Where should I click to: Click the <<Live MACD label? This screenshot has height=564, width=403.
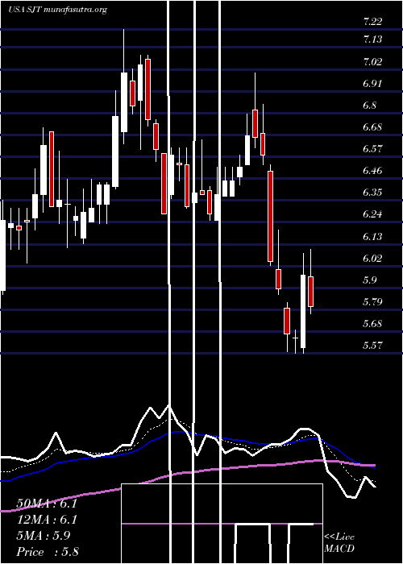(339, 542)
